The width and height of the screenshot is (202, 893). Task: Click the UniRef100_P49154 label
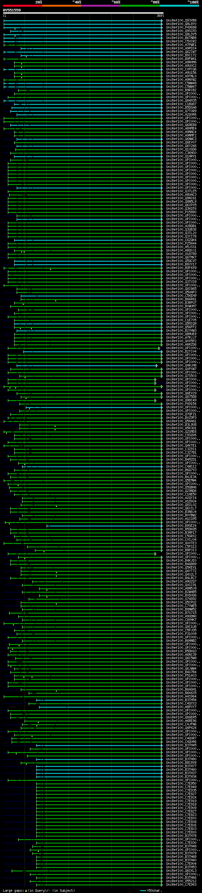pyautogui.click(x=181, y=404)
